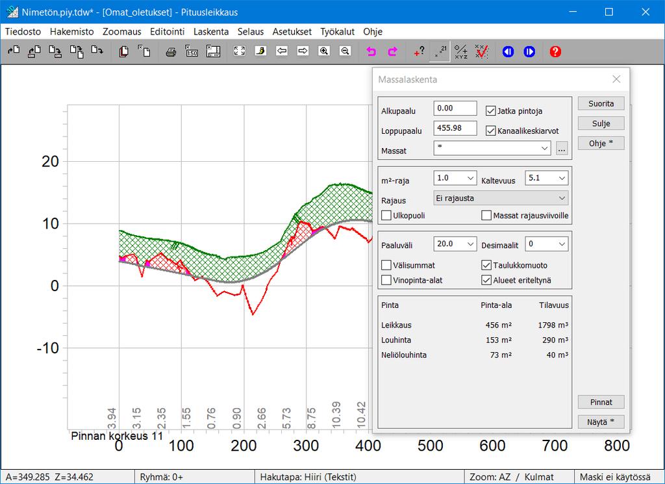Viewport: 665px width, 484px height.
Task: Click the Pinnat button
Action: click(601, 402)
